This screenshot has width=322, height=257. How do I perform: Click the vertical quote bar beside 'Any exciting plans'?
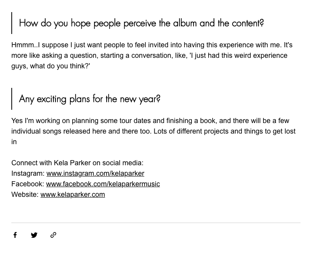pos(12,99)
